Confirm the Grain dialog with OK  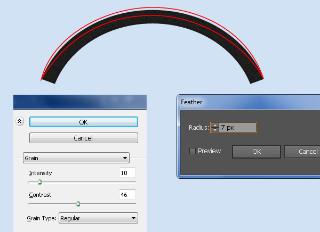[x=84, y=122]
